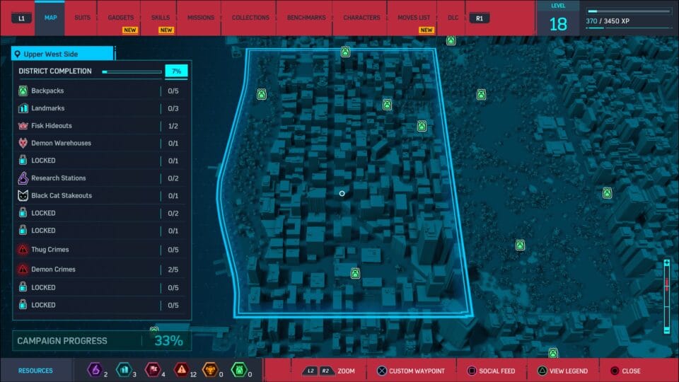Click the Thug Crimes warning icon
679x382 pixels.
(23, 250)
